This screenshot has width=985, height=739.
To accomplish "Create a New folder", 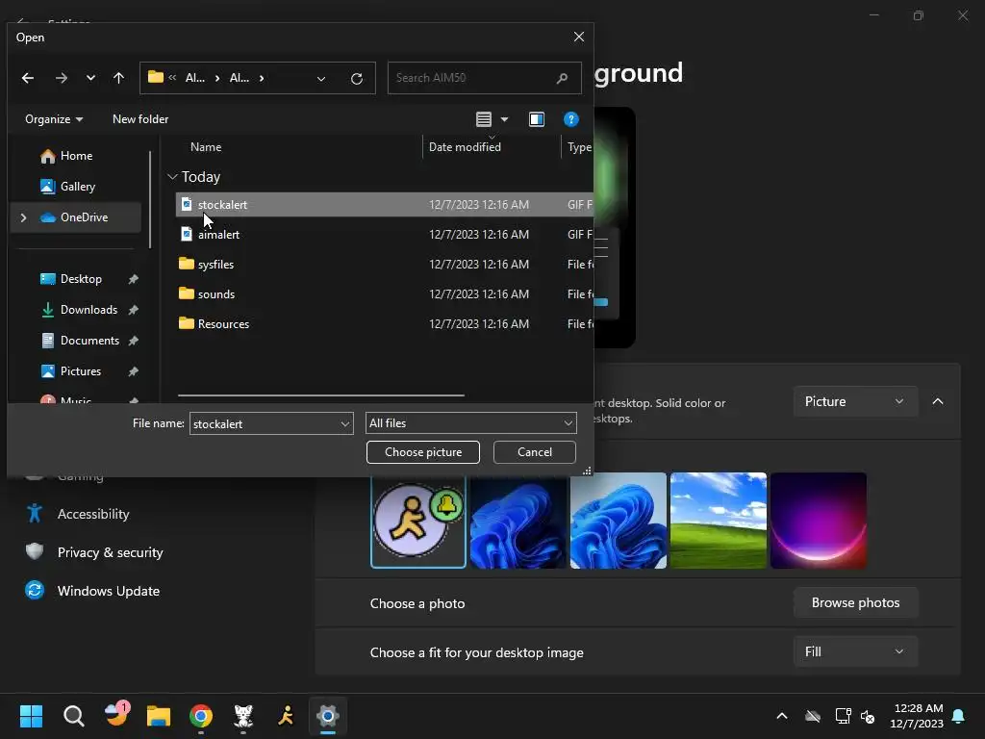I will [140, 118].
